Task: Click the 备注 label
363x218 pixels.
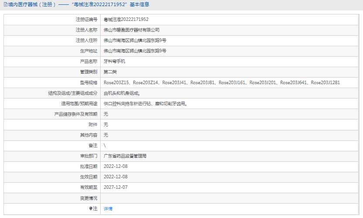Action: 93,146
